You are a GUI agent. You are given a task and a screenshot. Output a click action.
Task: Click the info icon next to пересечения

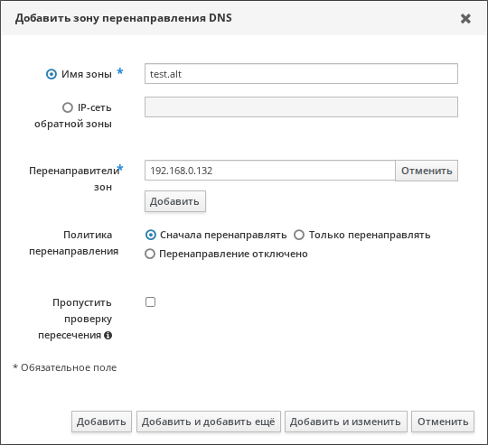coord(108,335)
